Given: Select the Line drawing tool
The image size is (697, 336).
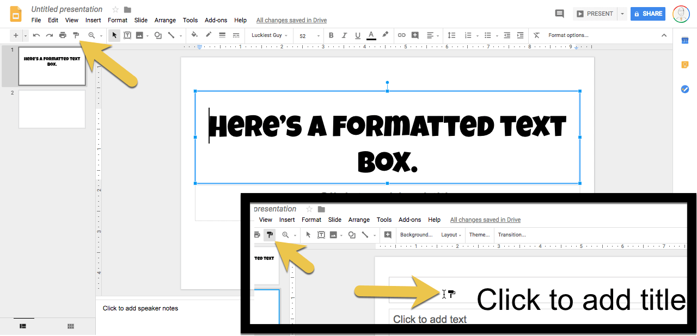Looking at the screenshot, I should click(171, 35).
